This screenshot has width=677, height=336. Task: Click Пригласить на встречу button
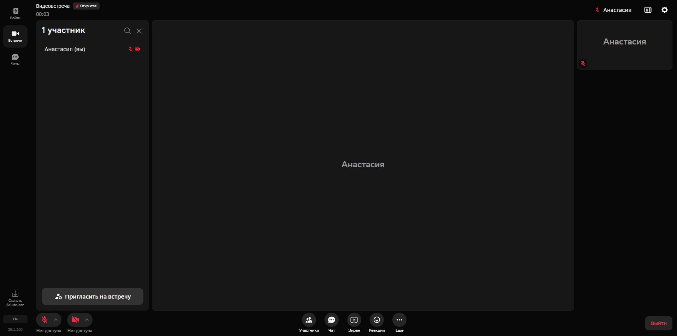pyautogui.click(x=93, y=296)
